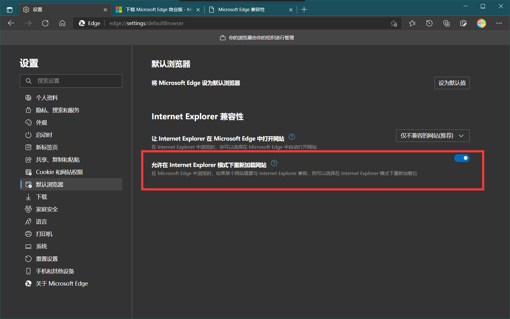
Task: Refresh the current page
Action: [x=45, y=23]
